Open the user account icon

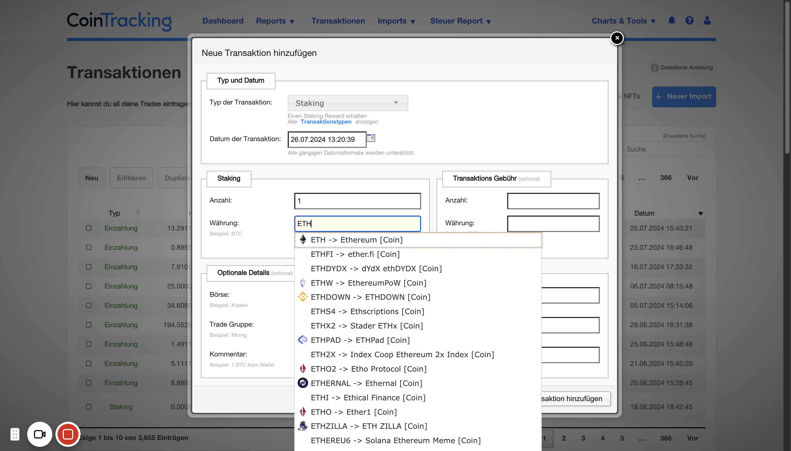707,21
